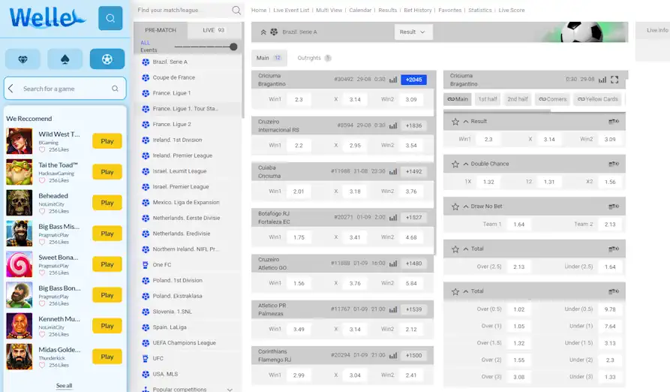Viewport: 670px width, 392px height.
Task: Favorite the Double Chance market star
Action: tap(455, 164)
